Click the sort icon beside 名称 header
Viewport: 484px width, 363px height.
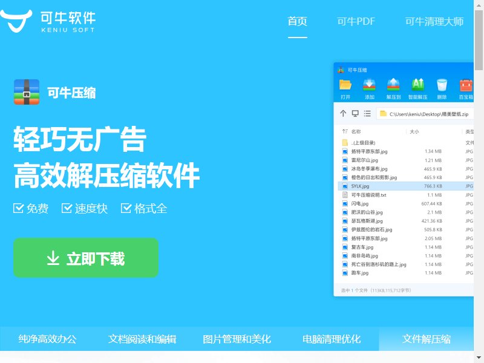tap(345, 131)
